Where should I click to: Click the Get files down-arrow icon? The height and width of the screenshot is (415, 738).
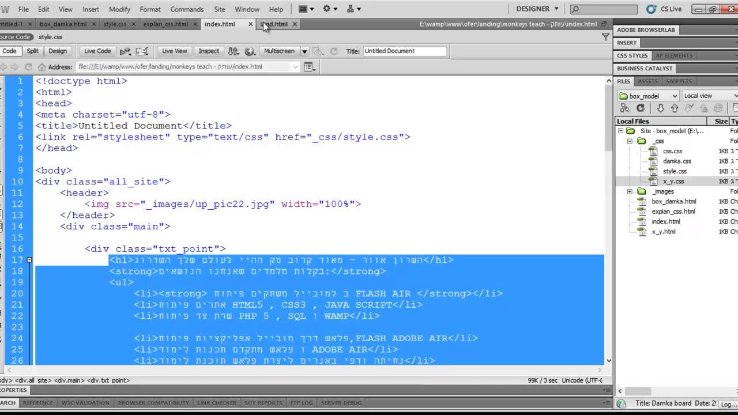coord(661,108)
